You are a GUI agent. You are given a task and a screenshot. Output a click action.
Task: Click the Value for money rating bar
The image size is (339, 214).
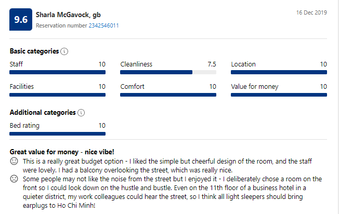[279, 95]
